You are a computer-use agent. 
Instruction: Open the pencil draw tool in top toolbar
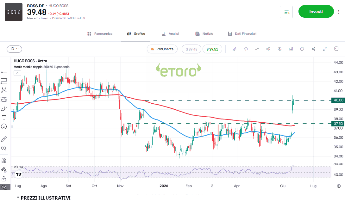(x=235, y=49)
